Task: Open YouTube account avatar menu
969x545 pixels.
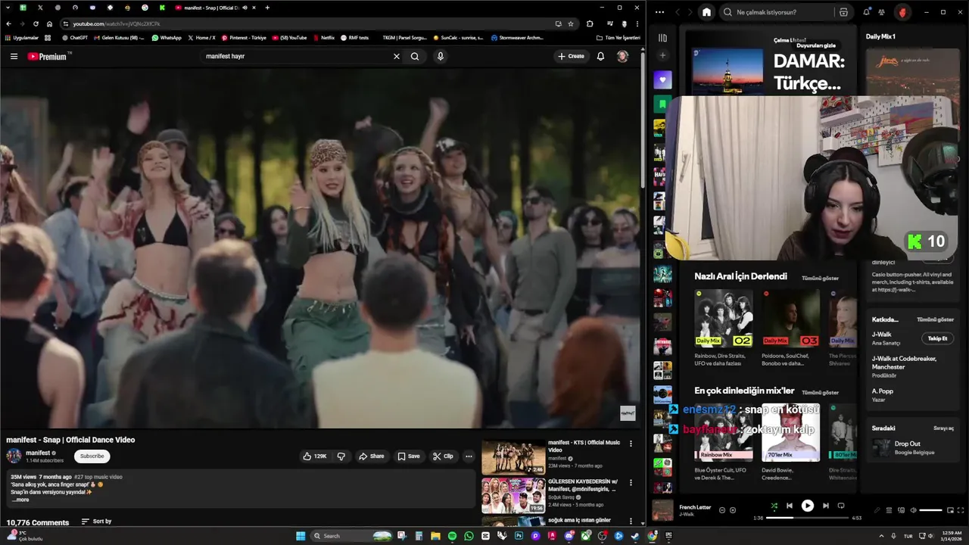Action: click(x=622, y=56)
